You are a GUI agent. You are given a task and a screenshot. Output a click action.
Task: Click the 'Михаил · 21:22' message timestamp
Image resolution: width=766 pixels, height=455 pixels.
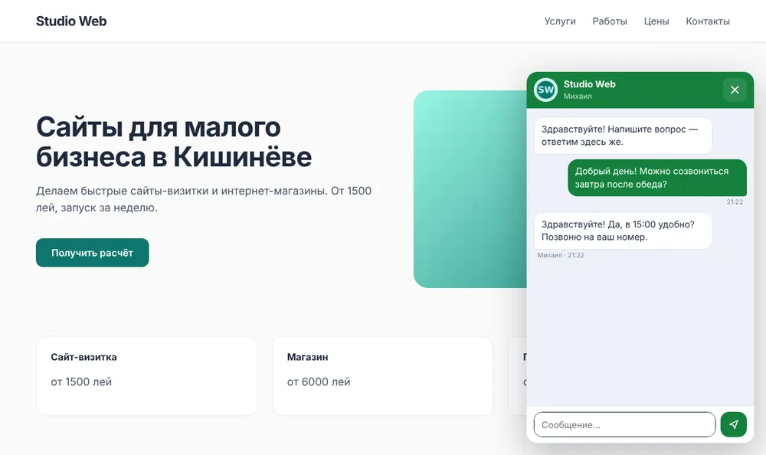[561, 255]
